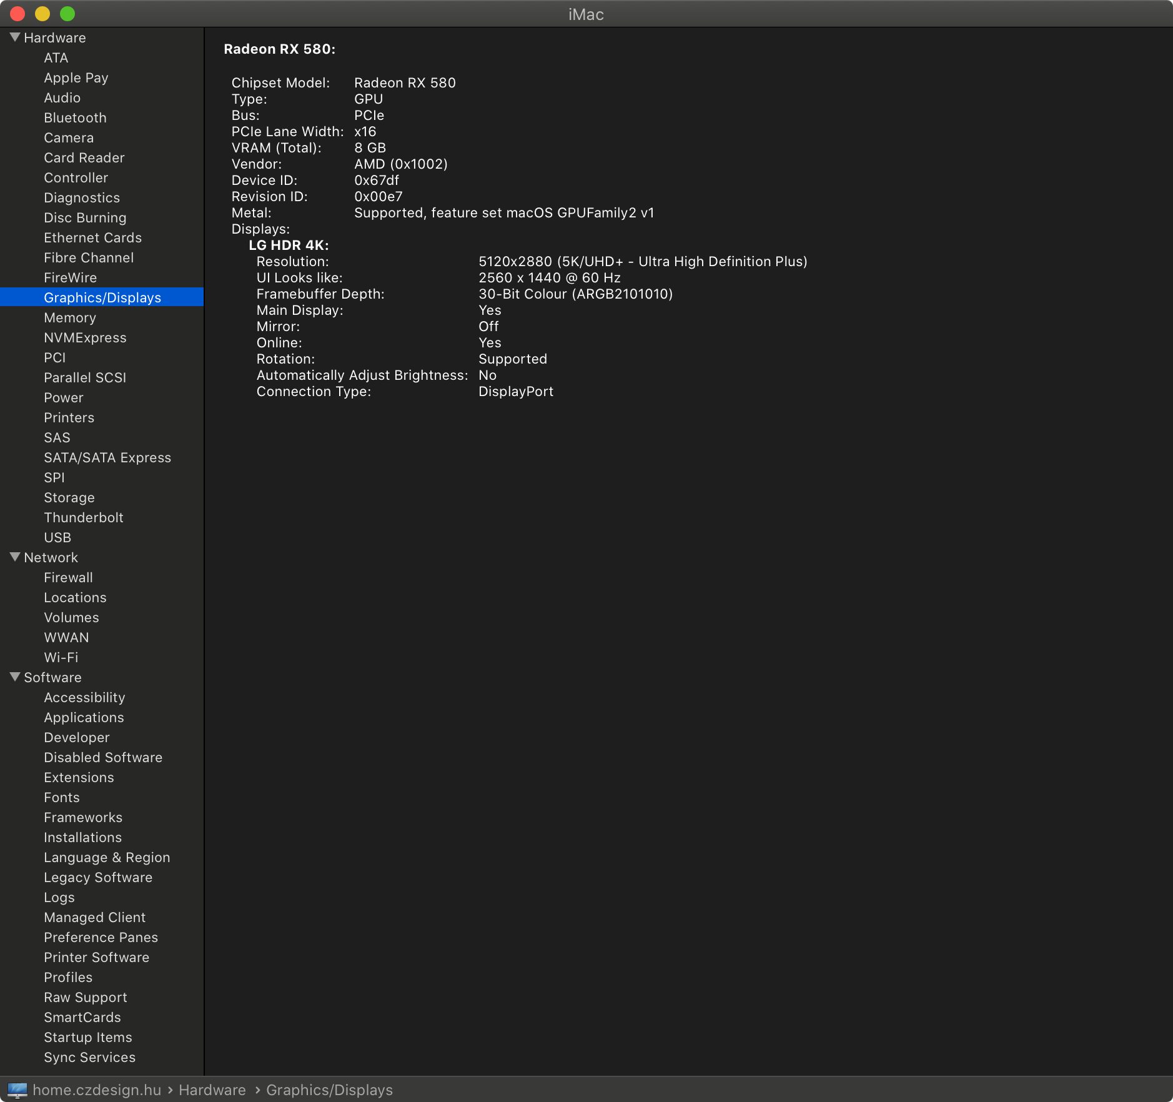Open Installations entry
The width and height of the screenshot is (1173, 1102).
[83, 838]
